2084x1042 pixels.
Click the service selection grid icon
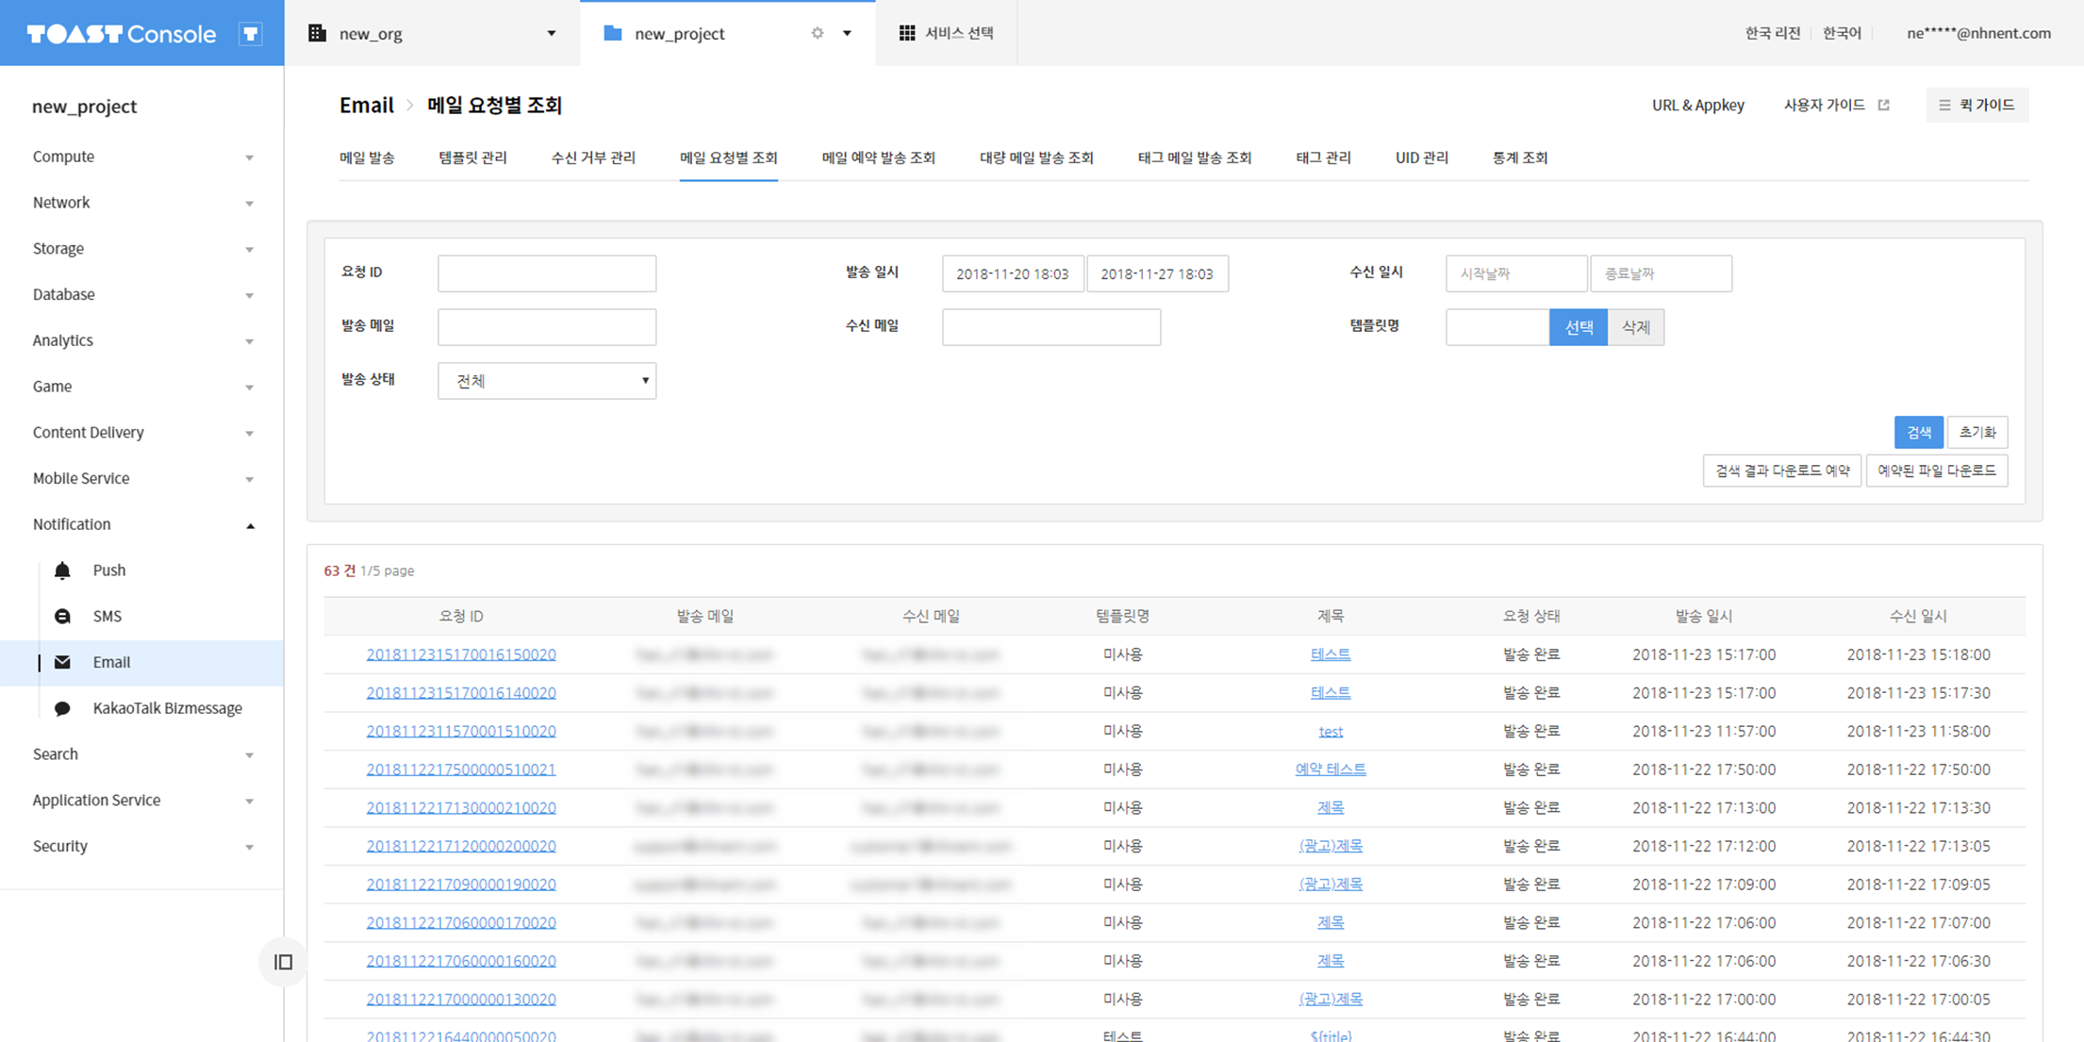click(907, 33)
